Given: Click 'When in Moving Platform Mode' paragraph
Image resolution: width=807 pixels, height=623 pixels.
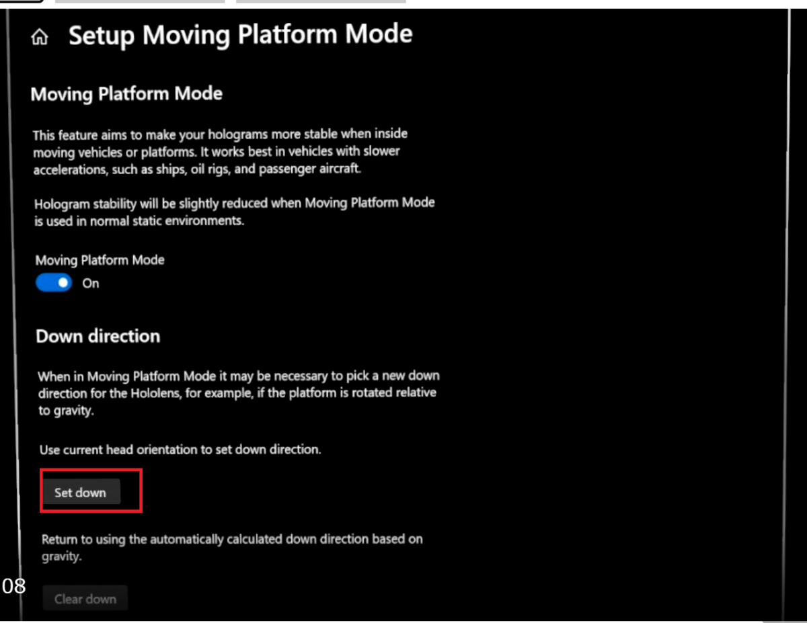Looking at the screenshot, I should (238, 392).
